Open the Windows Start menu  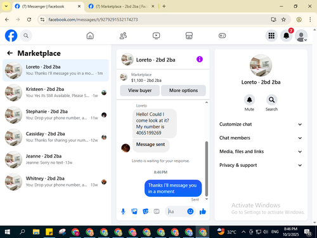(8, 232)
